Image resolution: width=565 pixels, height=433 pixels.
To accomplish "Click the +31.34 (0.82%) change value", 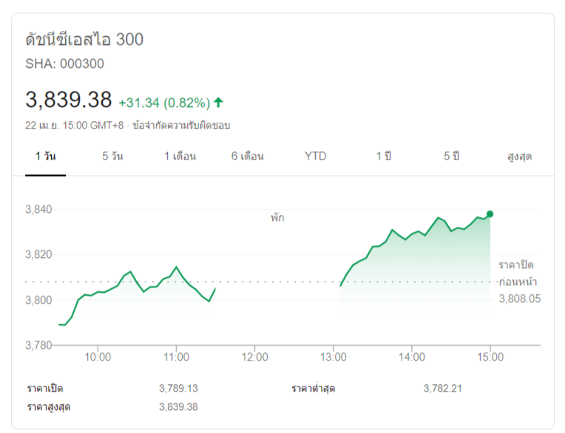I will 164,102.
